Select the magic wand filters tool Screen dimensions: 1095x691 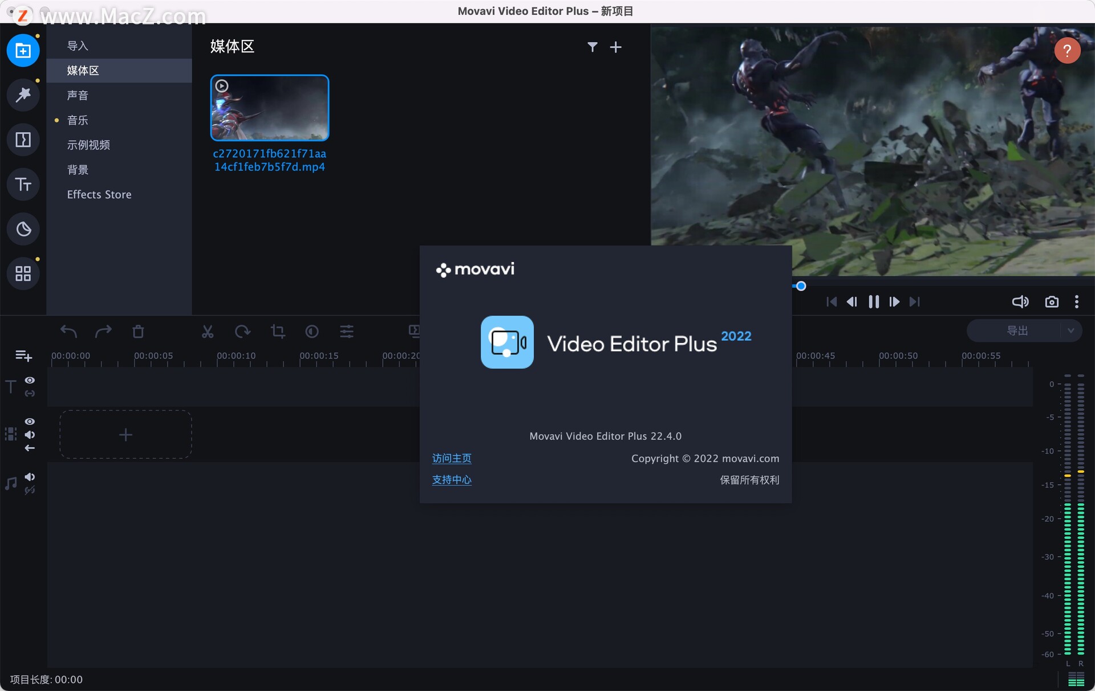point(23,95)
